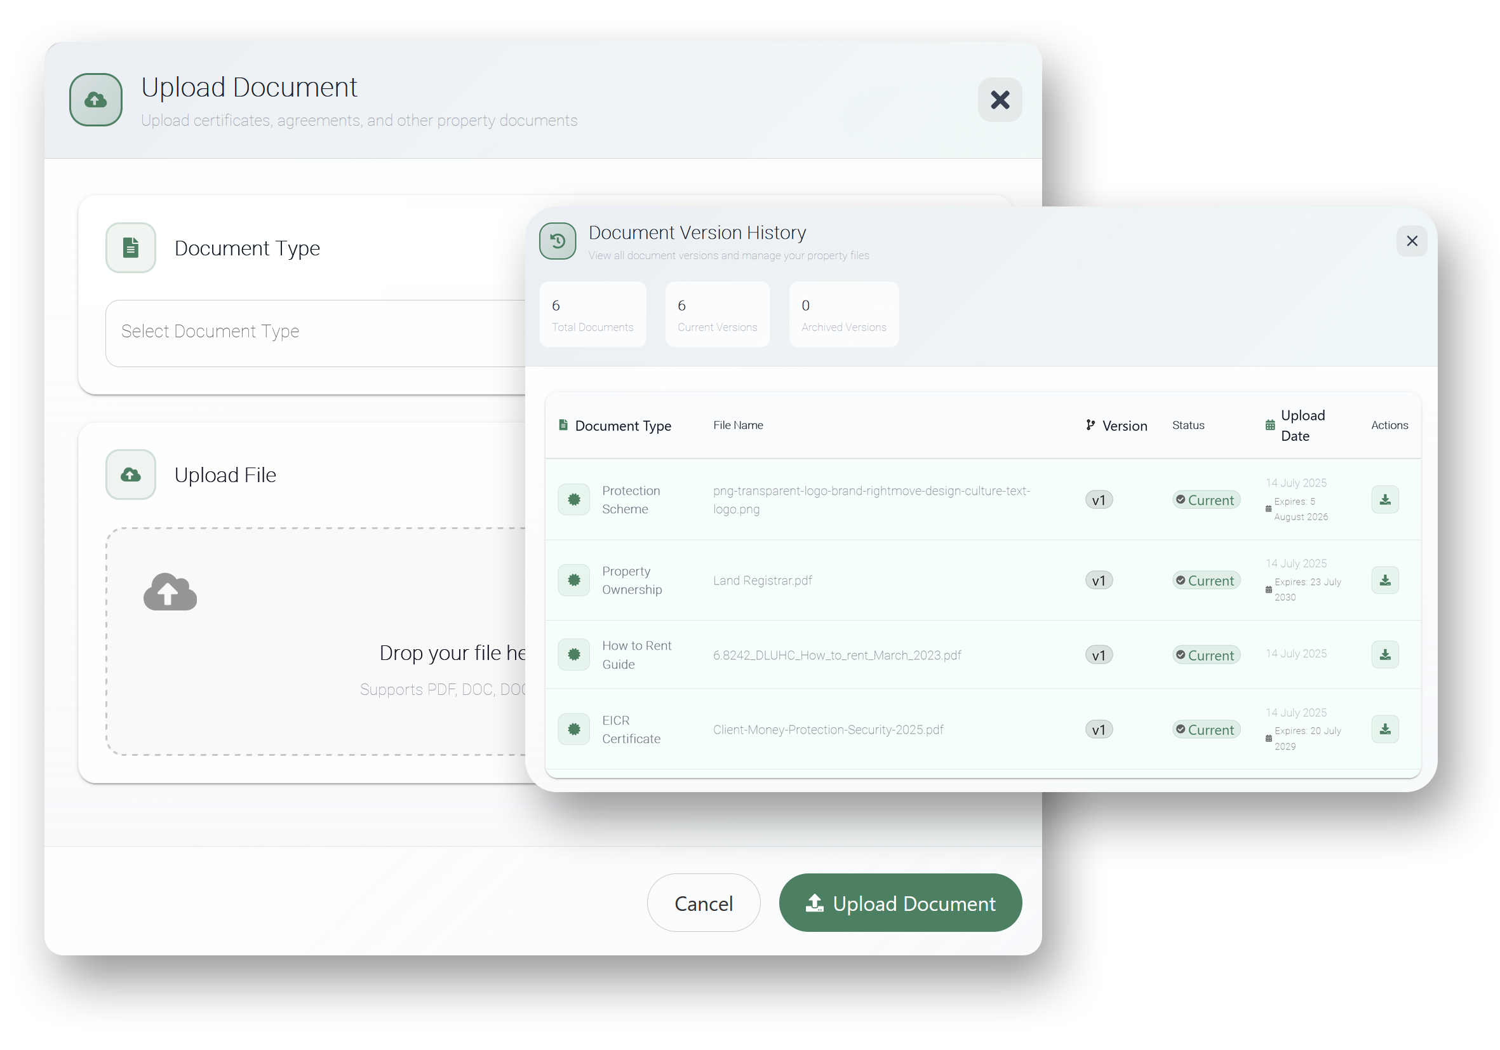Click the green Upload Document button
The image size is (1500, 1050).
(x=900, y=903)
